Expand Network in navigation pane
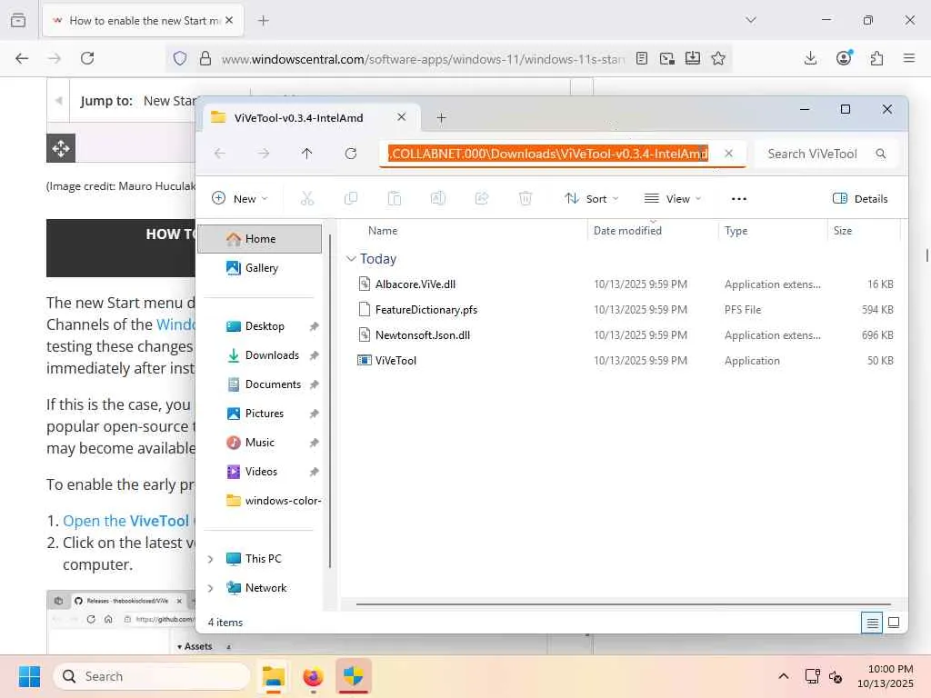Viewport: 931px width, 698px height. pos(210,588)
